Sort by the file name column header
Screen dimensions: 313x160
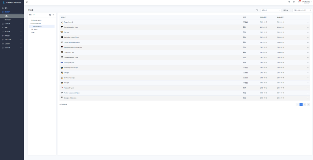click(63, 17)
